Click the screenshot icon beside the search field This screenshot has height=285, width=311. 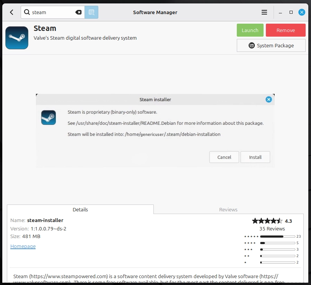point(91,12)
